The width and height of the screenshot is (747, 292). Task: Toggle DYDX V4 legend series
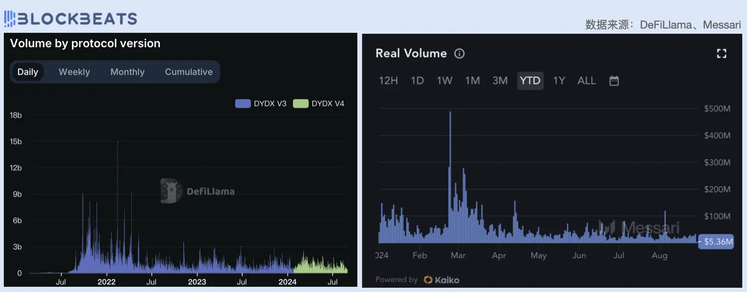[x=318, y=104]
